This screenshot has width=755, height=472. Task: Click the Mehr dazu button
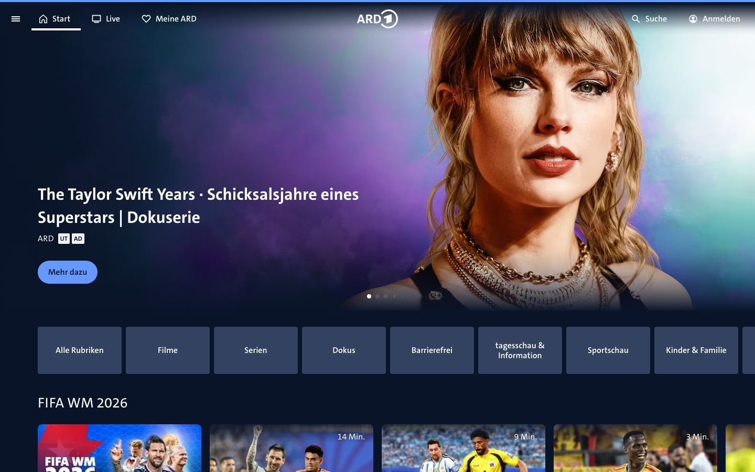coord(68,272)
